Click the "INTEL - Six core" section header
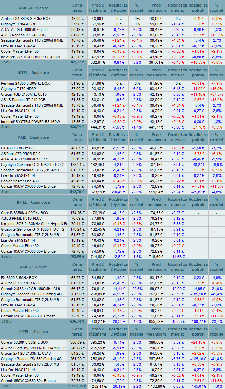This screenshot has width=225, height=389. coord(34,332)
